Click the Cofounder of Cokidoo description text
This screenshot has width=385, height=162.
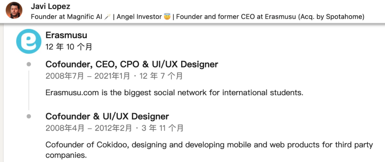[x=209, y=150]
